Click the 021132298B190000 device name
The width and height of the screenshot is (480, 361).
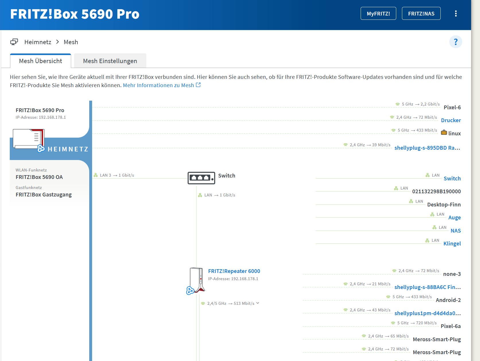(436, 191)
